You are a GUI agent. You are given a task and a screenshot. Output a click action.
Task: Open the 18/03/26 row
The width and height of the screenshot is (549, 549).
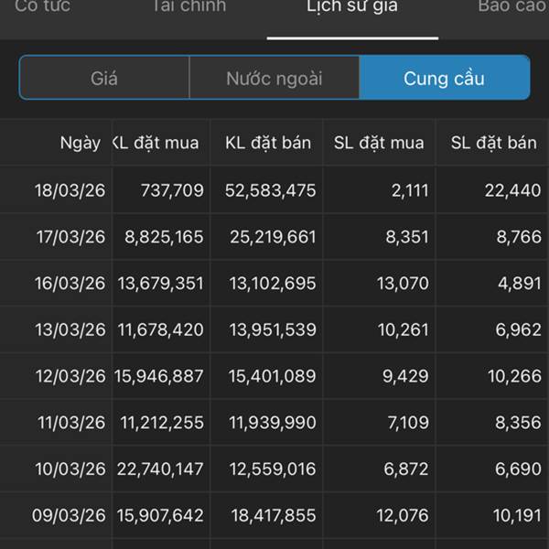pyautogui.click(x=70, y=190)
